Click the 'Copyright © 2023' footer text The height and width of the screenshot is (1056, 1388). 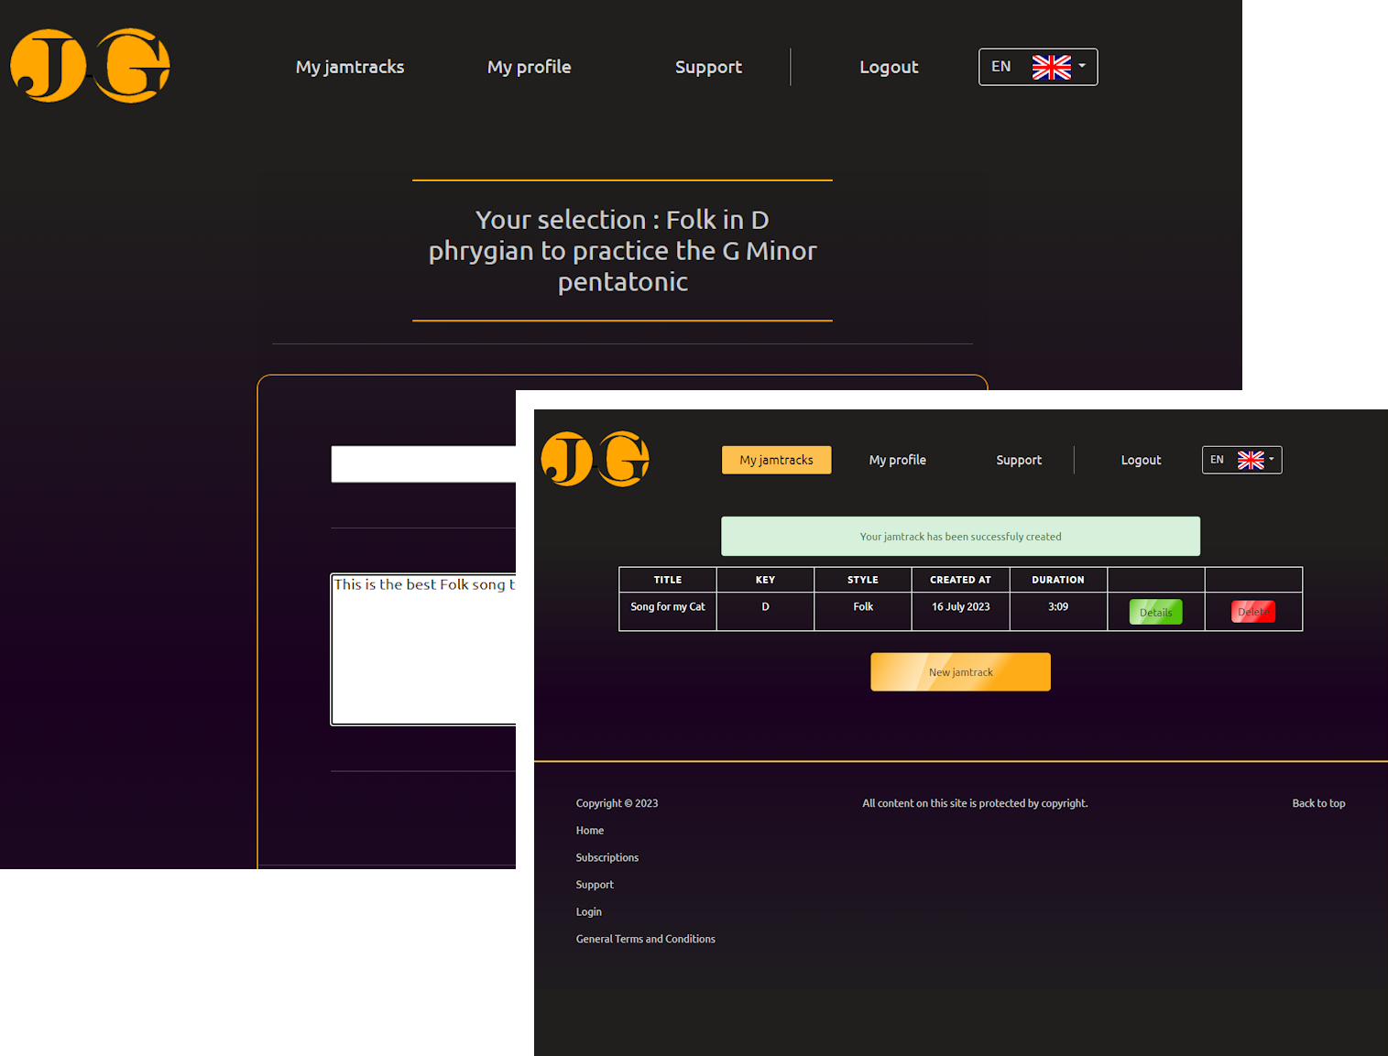617,803
